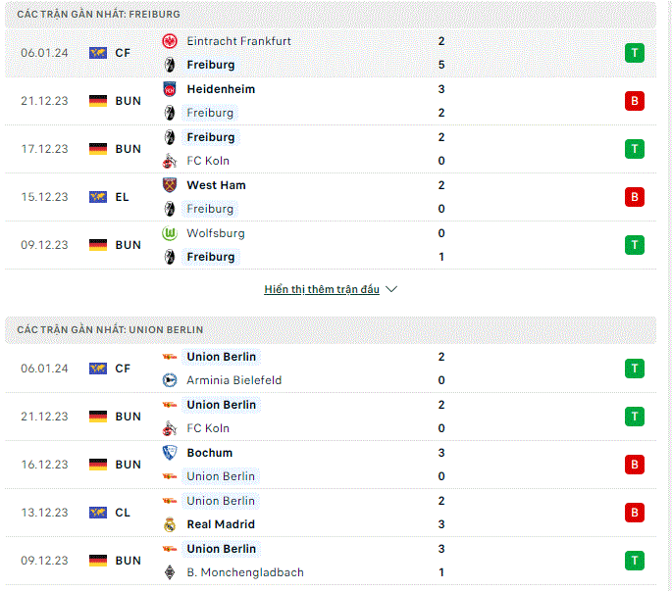The height and width of the screenshot is (591, 672).
Task: Click the FC Koln logo under Freiburg match
Action: (x=170, y=161)
